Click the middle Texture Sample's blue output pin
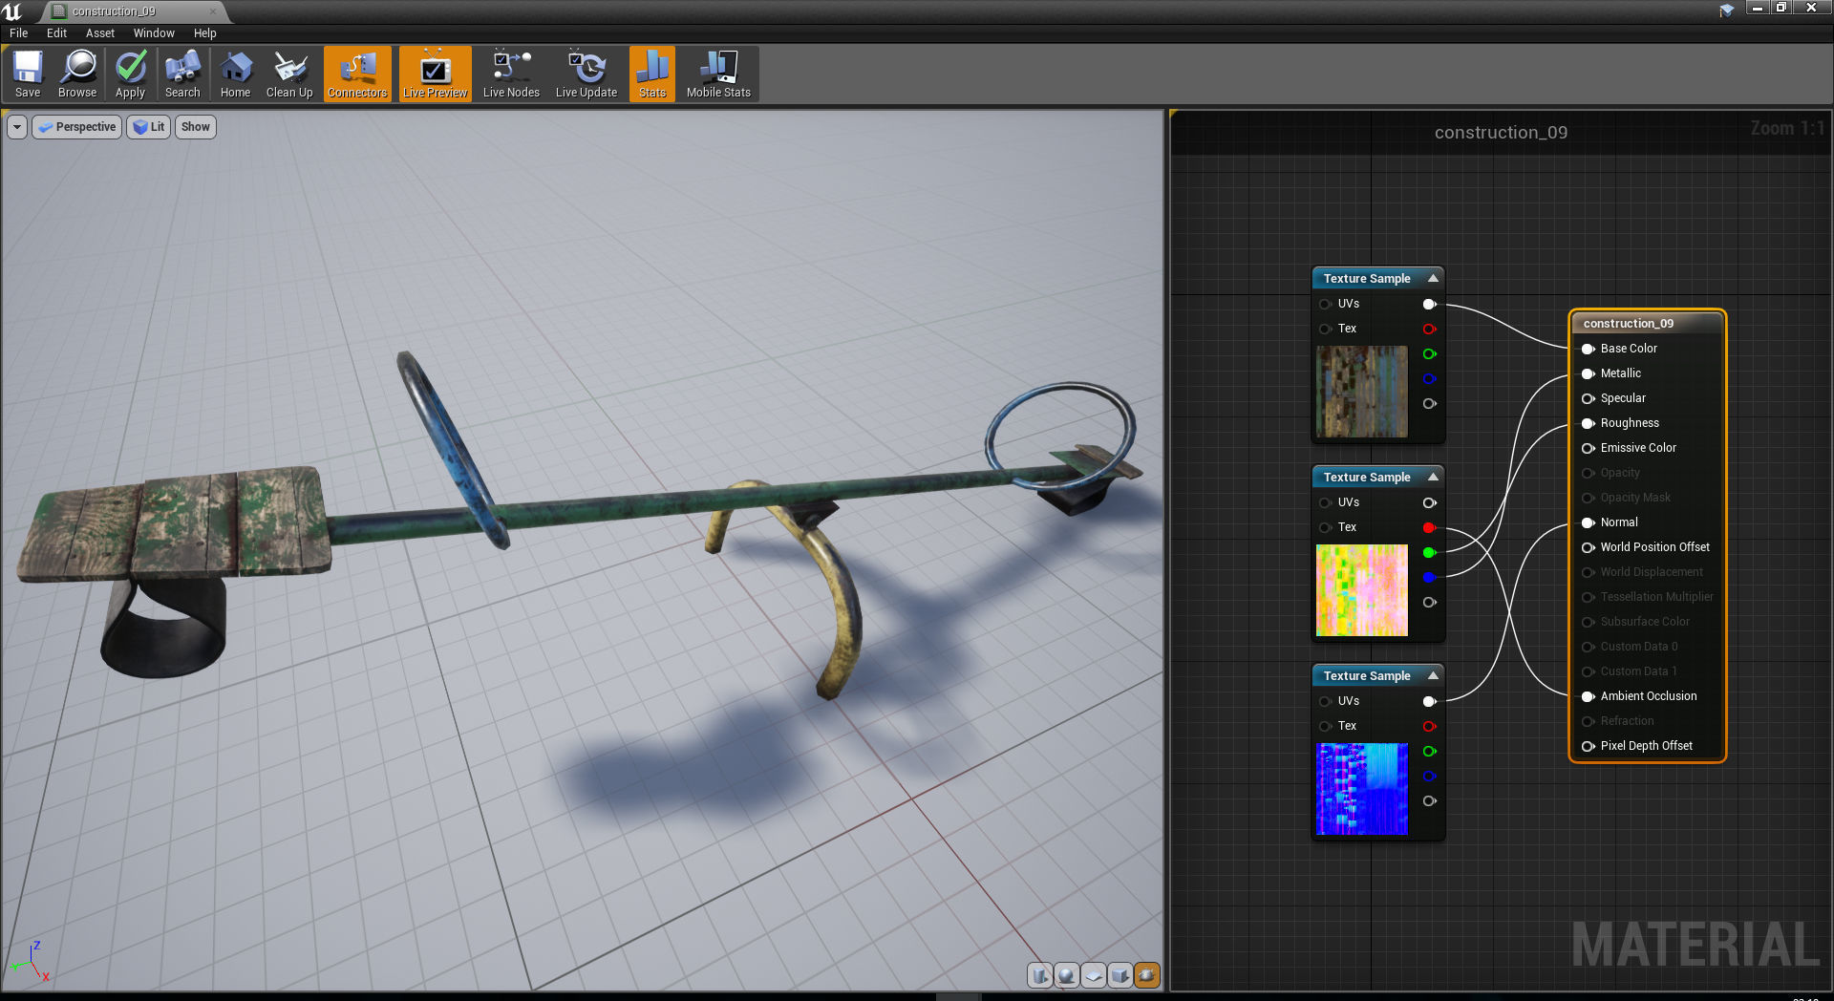Screen dimensions: 1834x1001 tap(1430, 577)
